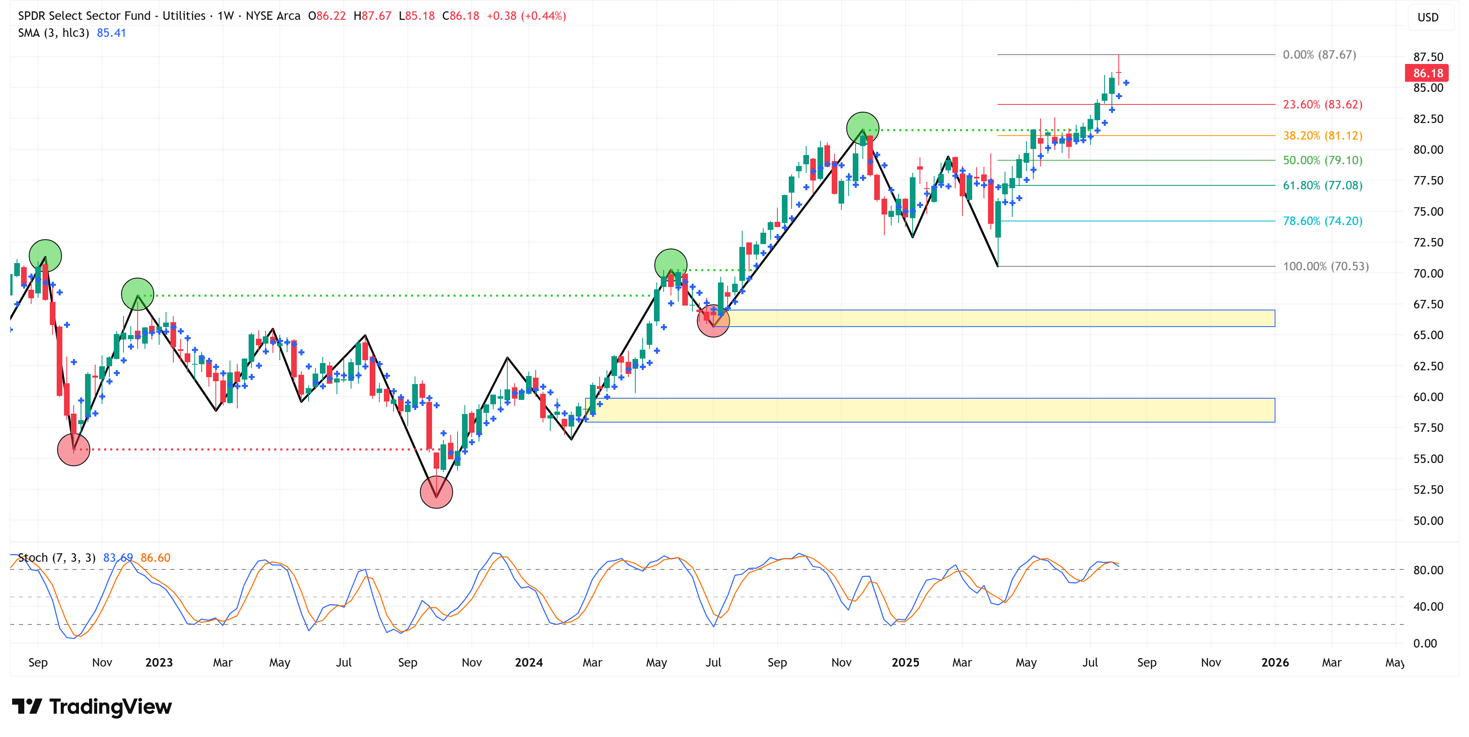
Task: Click the TradingView logo
Action: coord(91,706)
